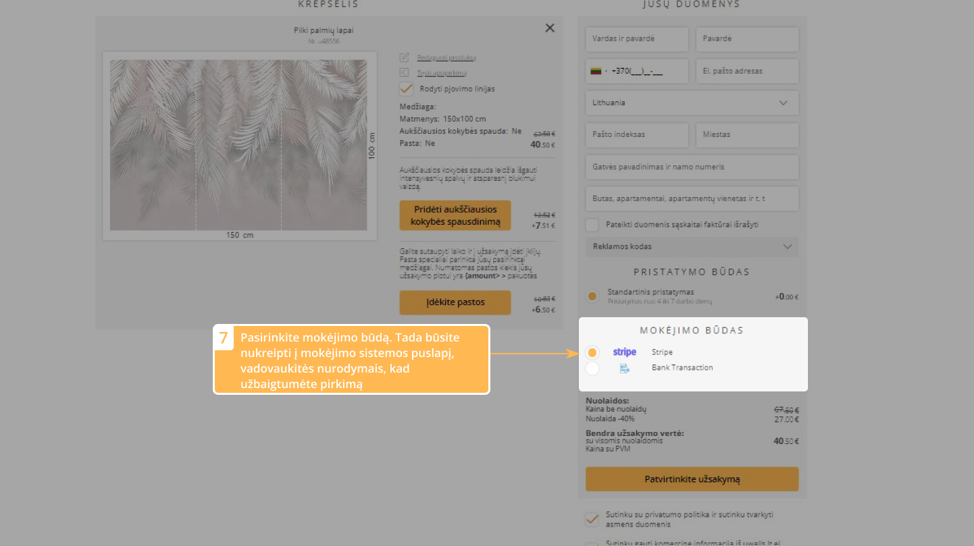Select Stripe payment radio button
This screenshot has height=546, width=974.
point(592,352)
